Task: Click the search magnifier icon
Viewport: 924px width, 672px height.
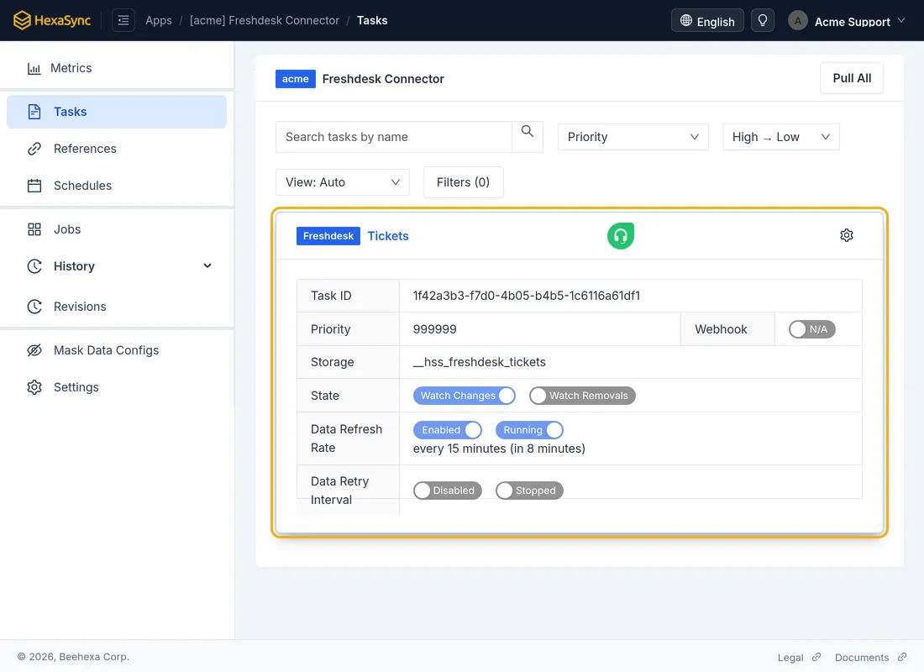Action: 528,131
